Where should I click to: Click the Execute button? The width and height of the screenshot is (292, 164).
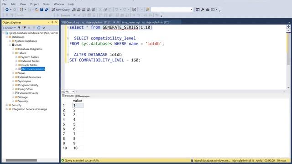pos(64,15)
